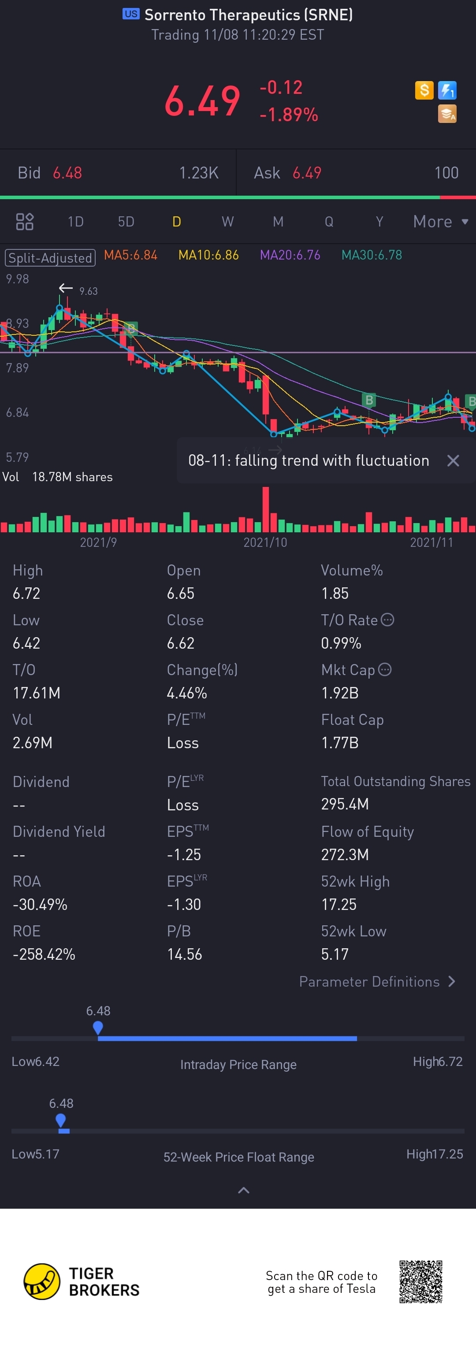This screenshot has height=1355, width=476.
Task: Tap the falling trend with fluctuation message
Action: click(309, 461)
